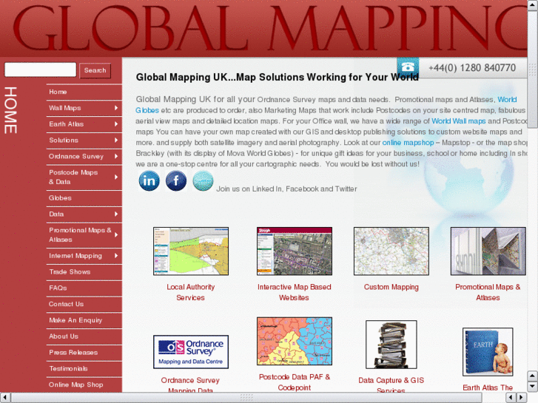
Task: Open Promotional Maps & Atlases thumbnail image
Action: click(x=488, y=251)
